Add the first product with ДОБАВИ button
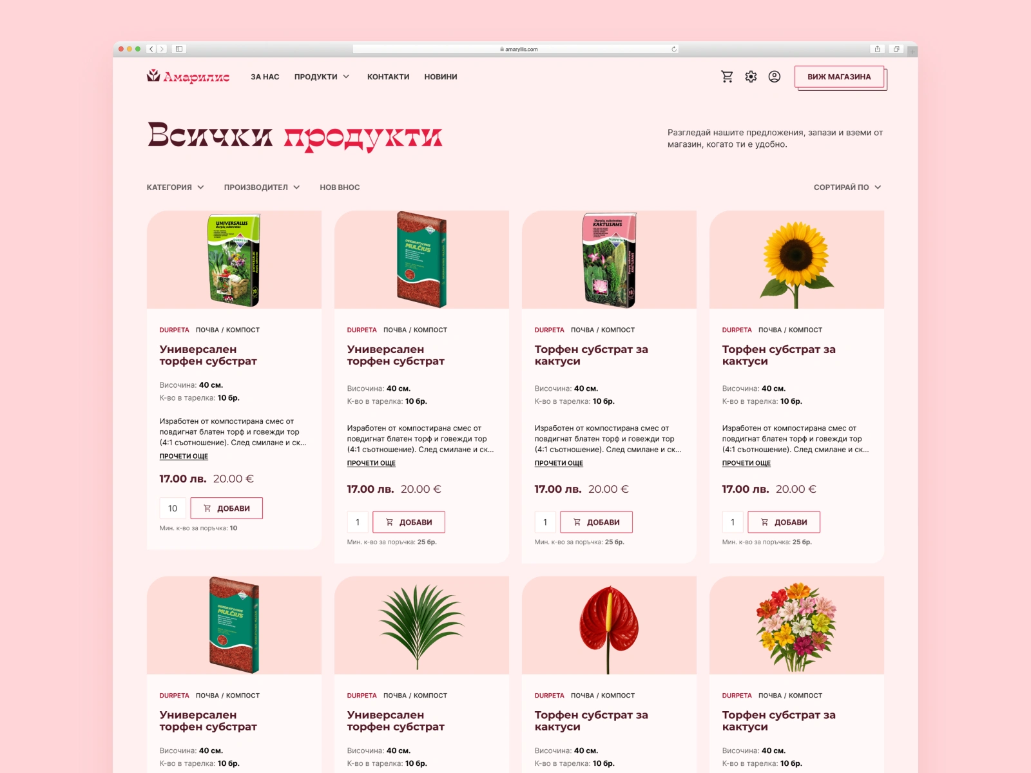 tap(226, 508)
